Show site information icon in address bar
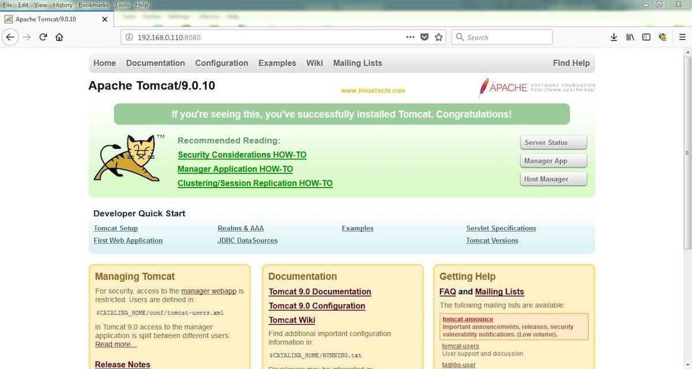692x369 pixels. [x=129, y=37]
